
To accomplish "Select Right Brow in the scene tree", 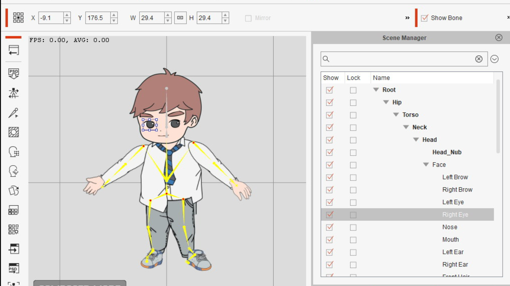I will click(457, 190).
